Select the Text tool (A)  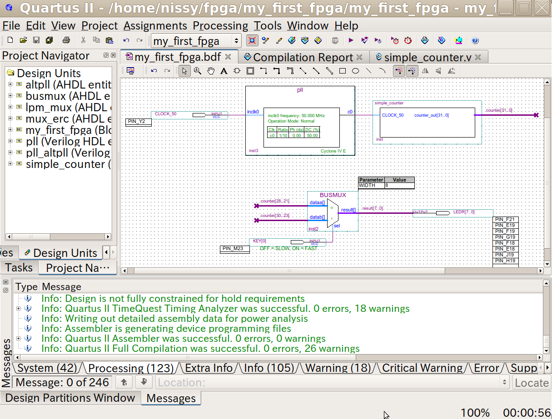[224, 71]
